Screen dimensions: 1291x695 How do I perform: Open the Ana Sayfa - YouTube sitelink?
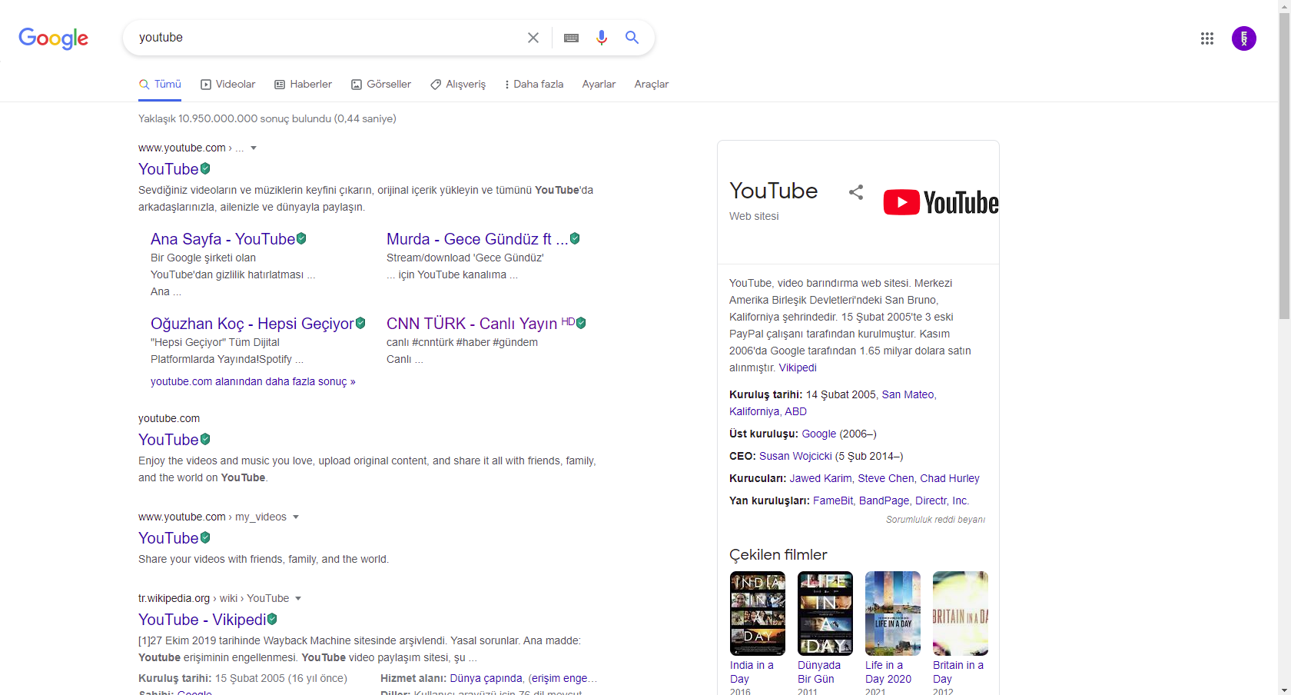(223, 239)
